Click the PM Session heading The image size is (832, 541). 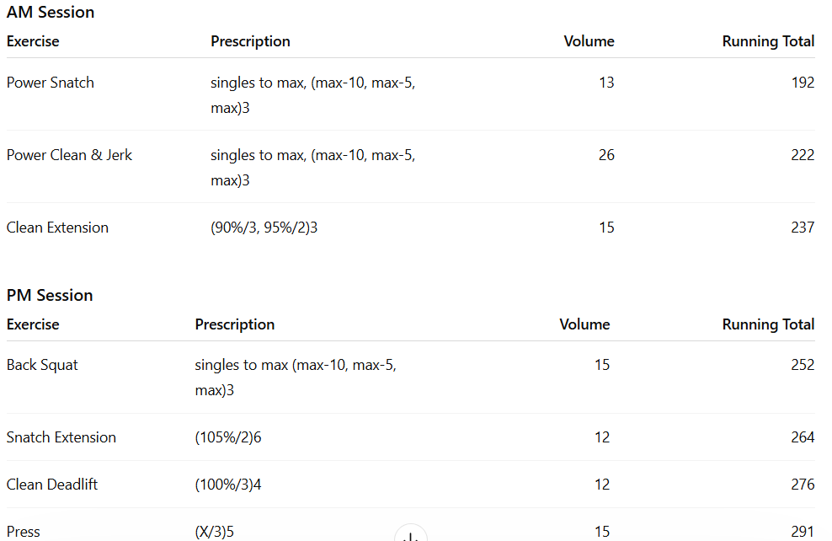click(x=50, y=296)
